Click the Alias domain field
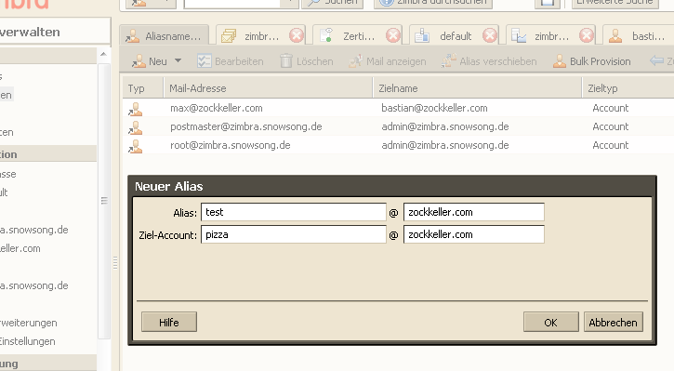 point(474,212)
